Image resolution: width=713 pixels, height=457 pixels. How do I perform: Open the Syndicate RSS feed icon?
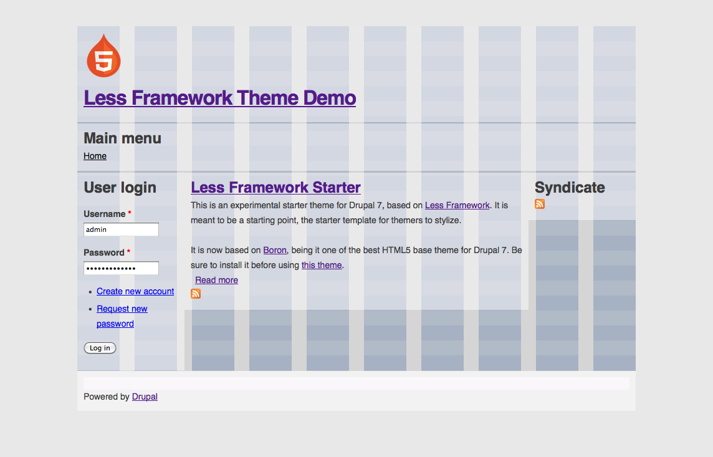540,204
